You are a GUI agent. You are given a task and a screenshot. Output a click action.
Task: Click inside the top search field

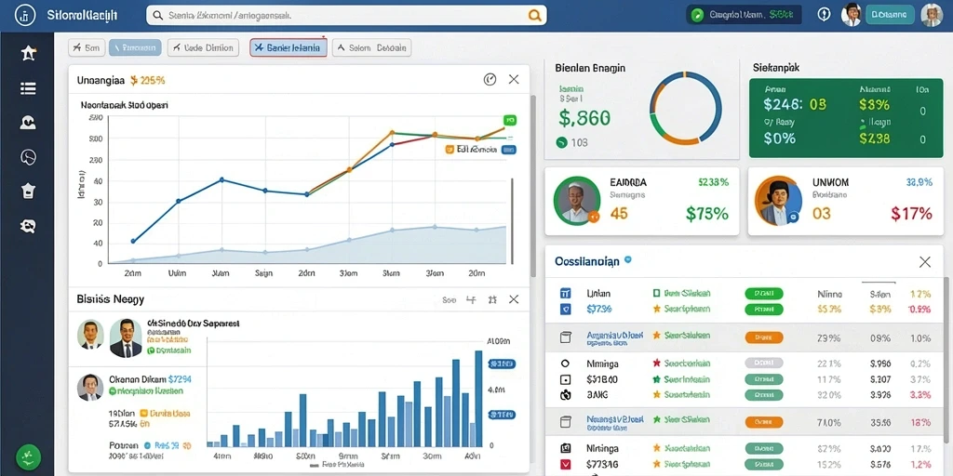coord(346,16)
